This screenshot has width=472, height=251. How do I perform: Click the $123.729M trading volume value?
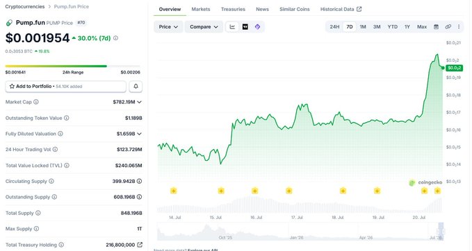click(x=129, y=150)
